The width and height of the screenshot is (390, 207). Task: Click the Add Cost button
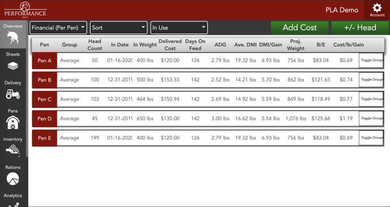click(300, 28)
